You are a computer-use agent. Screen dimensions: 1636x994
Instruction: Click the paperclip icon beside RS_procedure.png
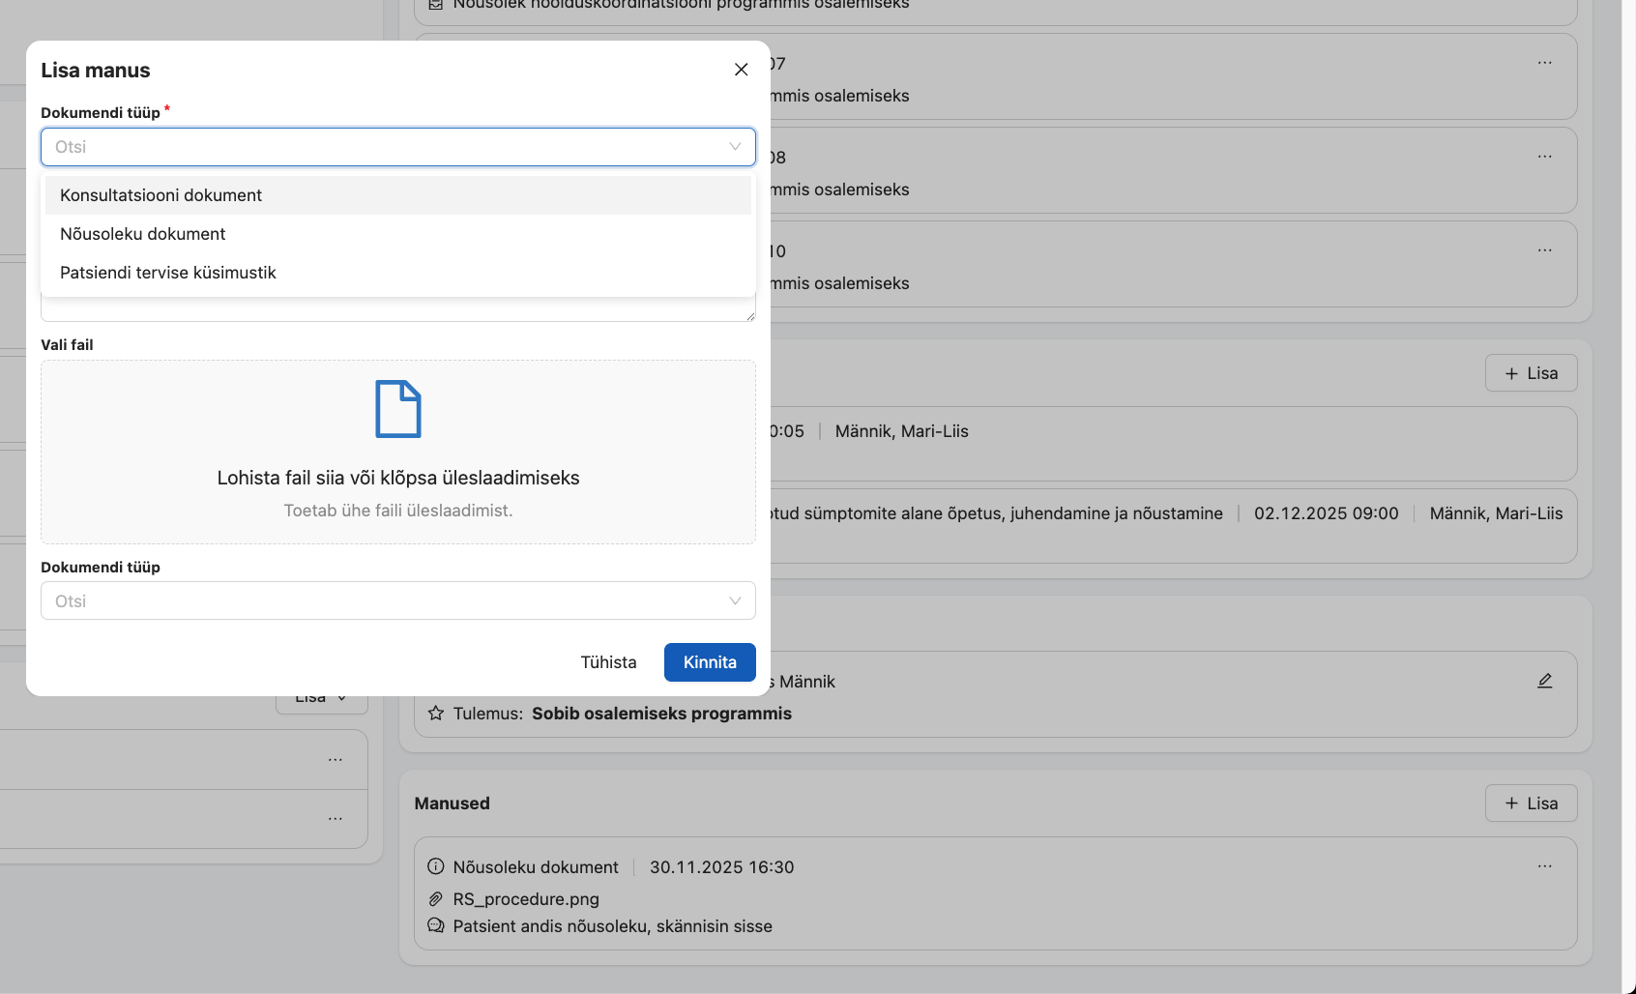tap(435, 899)
